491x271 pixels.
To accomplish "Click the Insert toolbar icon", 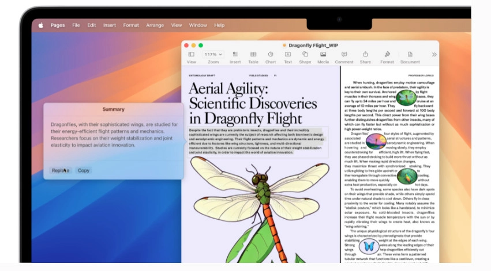I will tap(235, 55).
